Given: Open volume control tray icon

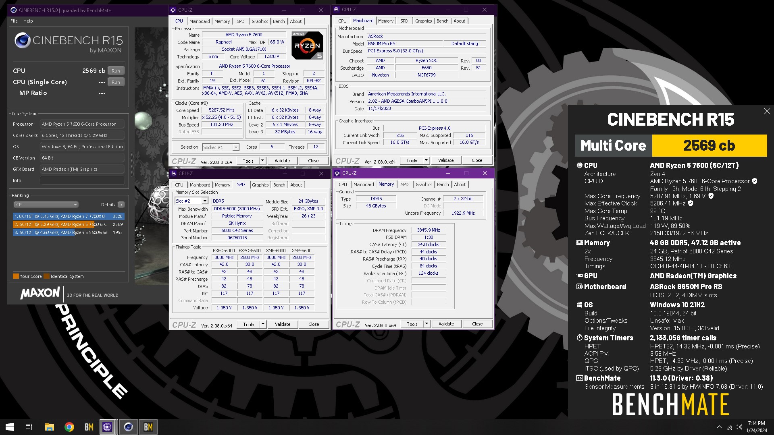Looking at the screenshot, I should coord(739,427).
